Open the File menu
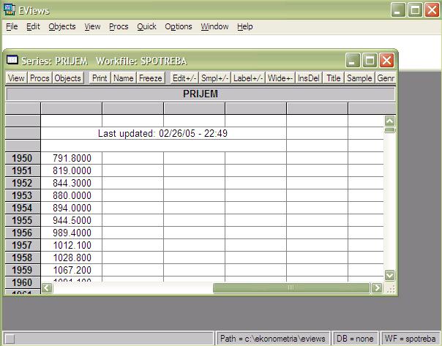This screenshot has height=346, width=442. [x=11, y=26]
